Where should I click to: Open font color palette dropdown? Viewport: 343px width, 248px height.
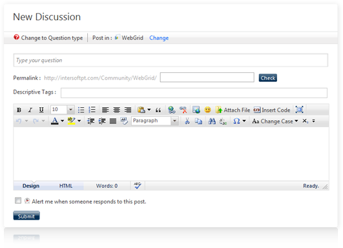pos(63,121)
